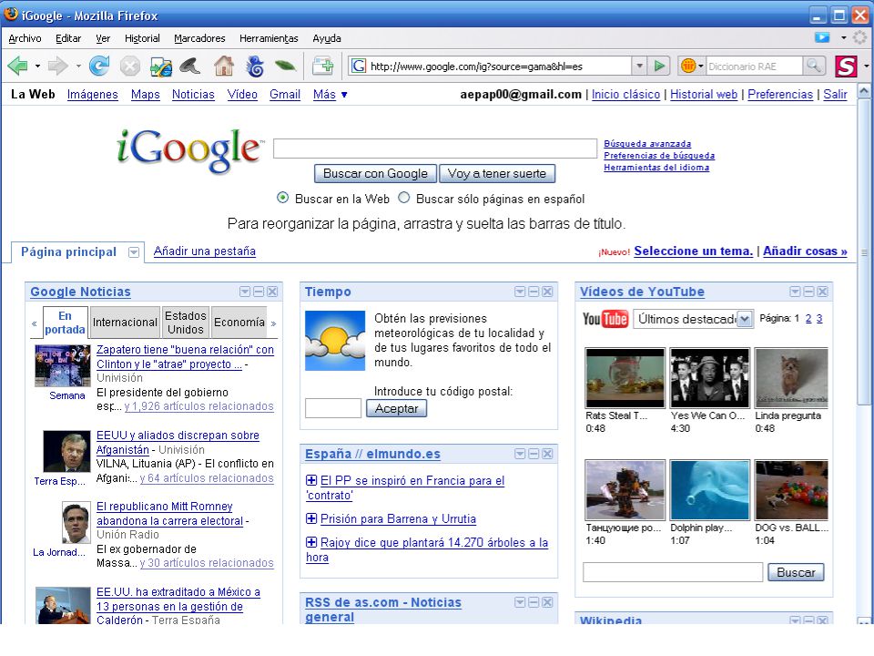Click the iGoogle main search text box
The height and width of the screenshot is (656, 874).
435,149
